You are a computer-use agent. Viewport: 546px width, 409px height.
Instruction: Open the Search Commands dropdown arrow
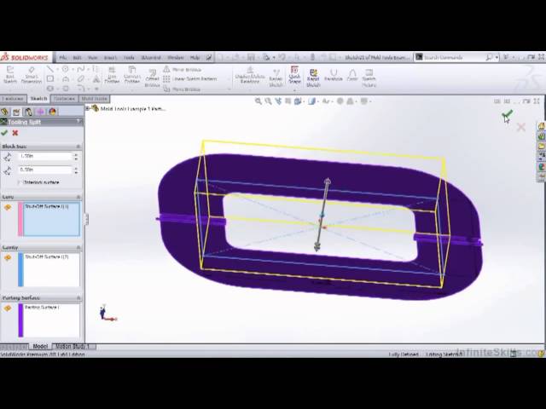(497, 57)
